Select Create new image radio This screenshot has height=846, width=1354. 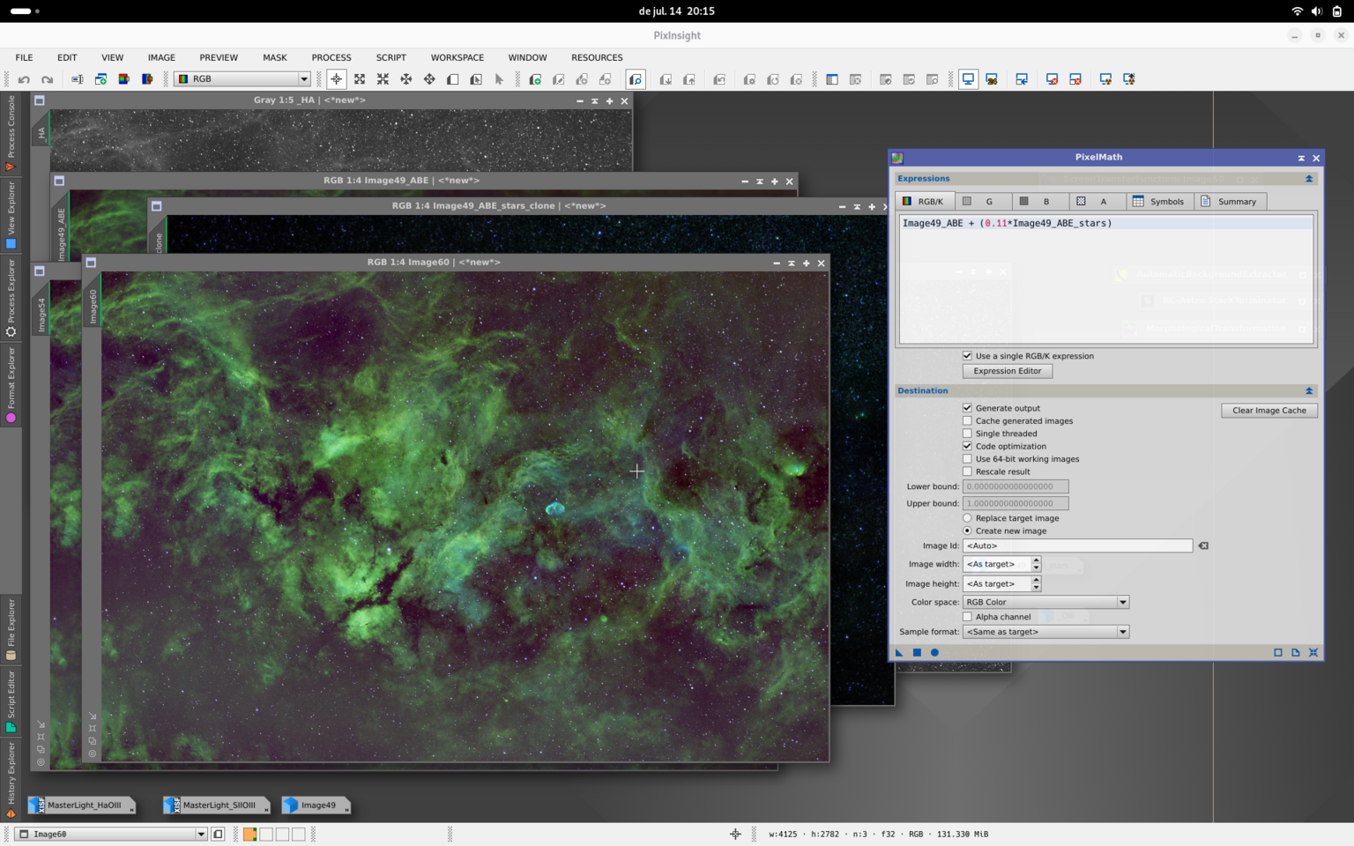pos(967,531)
